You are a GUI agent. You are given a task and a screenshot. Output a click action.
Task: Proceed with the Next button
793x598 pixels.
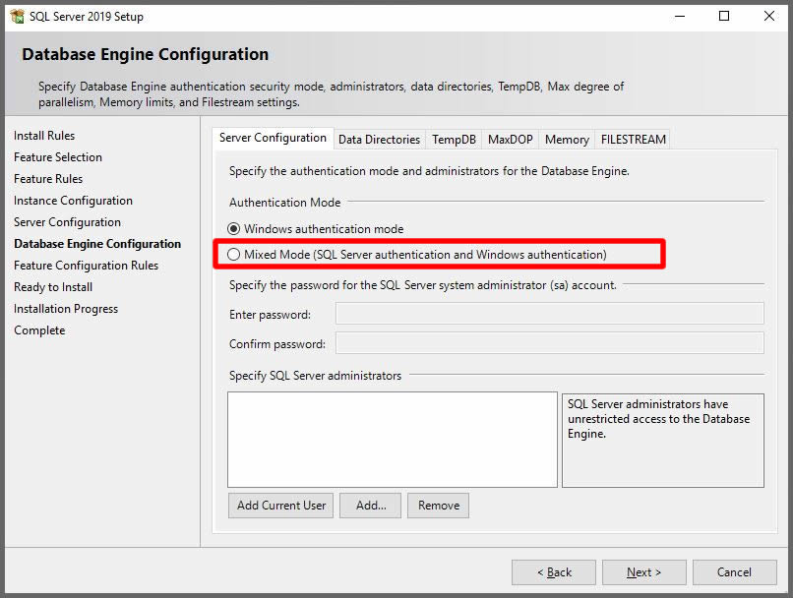[x=643, y=572]
